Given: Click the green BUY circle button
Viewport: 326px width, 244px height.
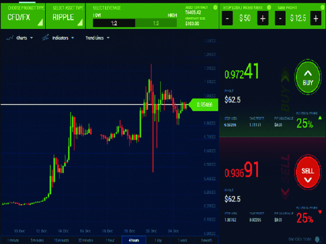Looking at the screenshot, I should (308, 78).
